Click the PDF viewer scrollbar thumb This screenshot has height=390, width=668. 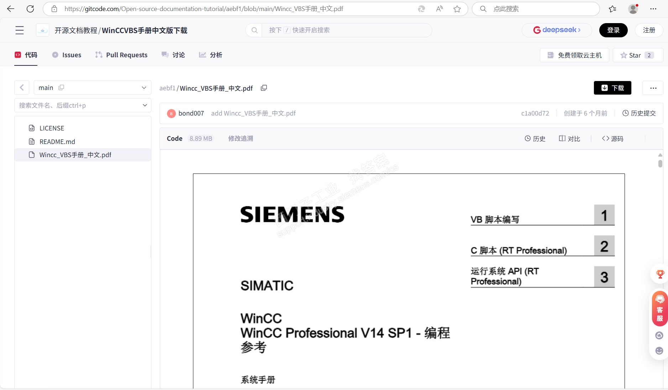coord(660,164)
